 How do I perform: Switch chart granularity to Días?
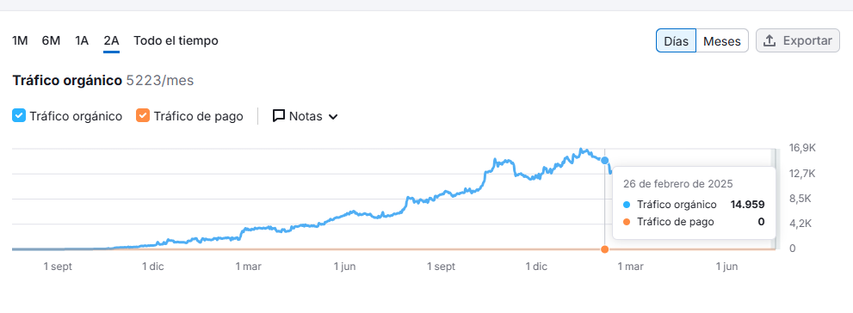pyautogui.click(x=677, y=40)
